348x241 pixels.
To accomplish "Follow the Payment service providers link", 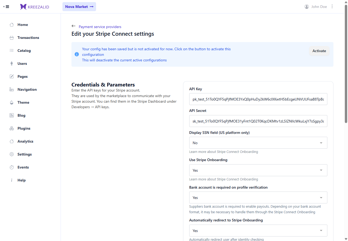I will [x=100, y=27].
